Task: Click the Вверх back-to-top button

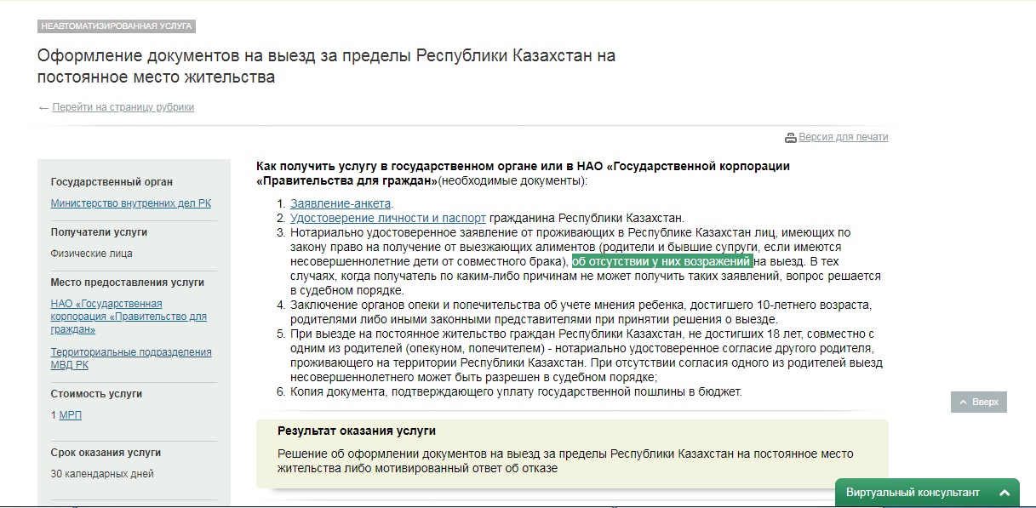Action: point(979,402)
